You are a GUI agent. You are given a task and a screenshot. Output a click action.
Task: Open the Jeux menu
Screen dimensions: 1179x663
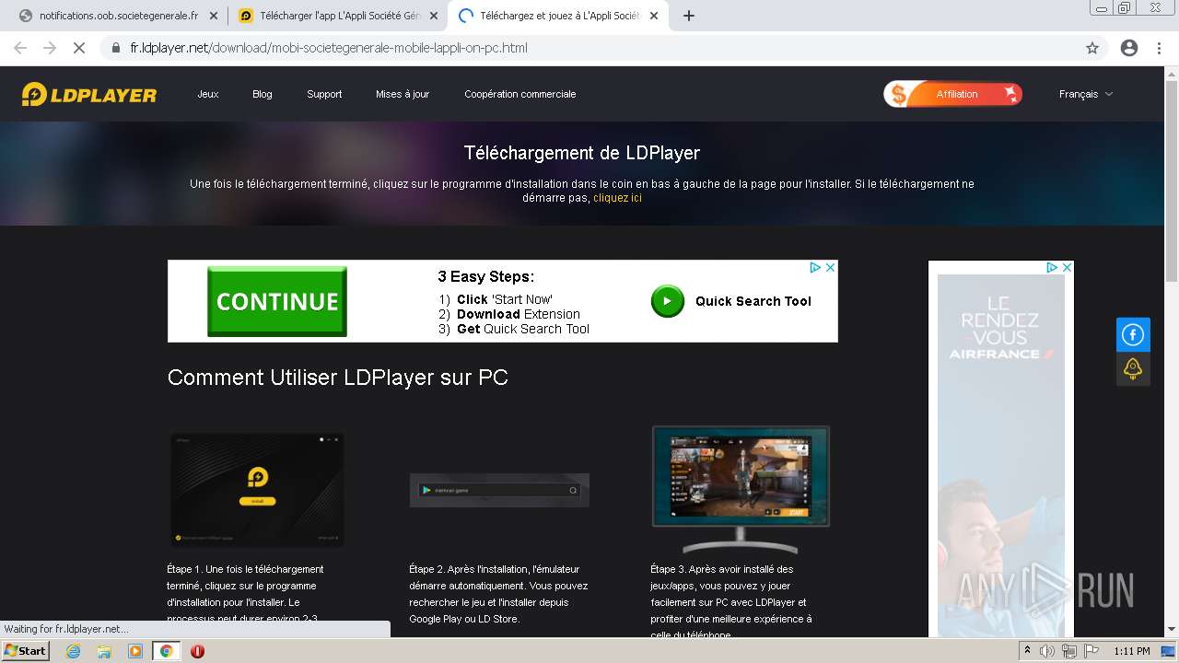208,94
